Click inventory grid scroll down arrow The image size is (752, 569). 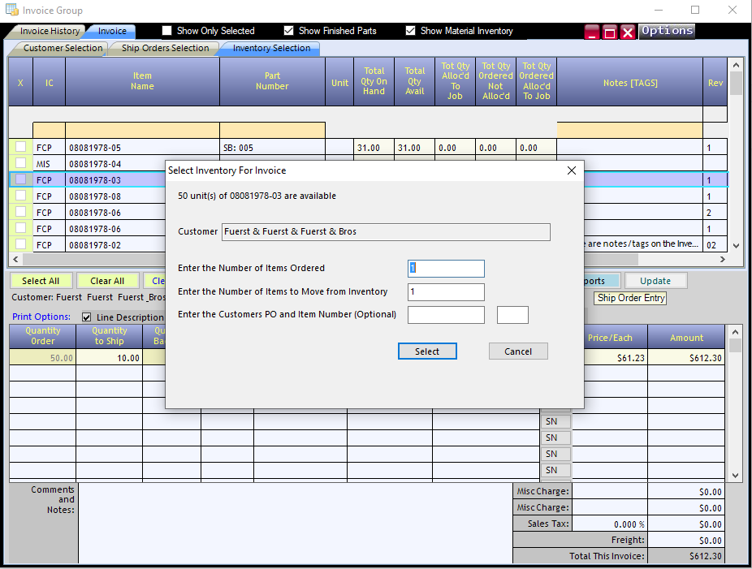click(737, 246)
